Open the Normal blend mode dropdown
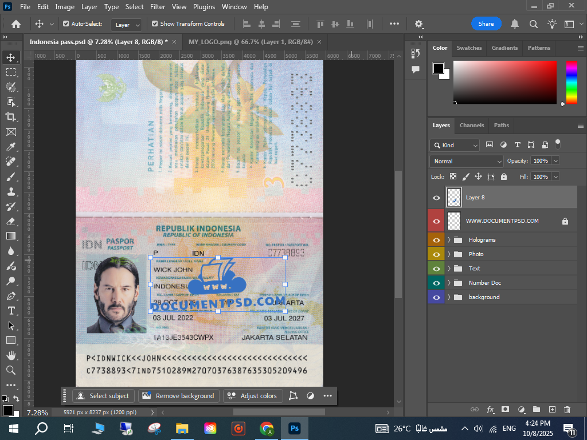 (x=467, y=161)
